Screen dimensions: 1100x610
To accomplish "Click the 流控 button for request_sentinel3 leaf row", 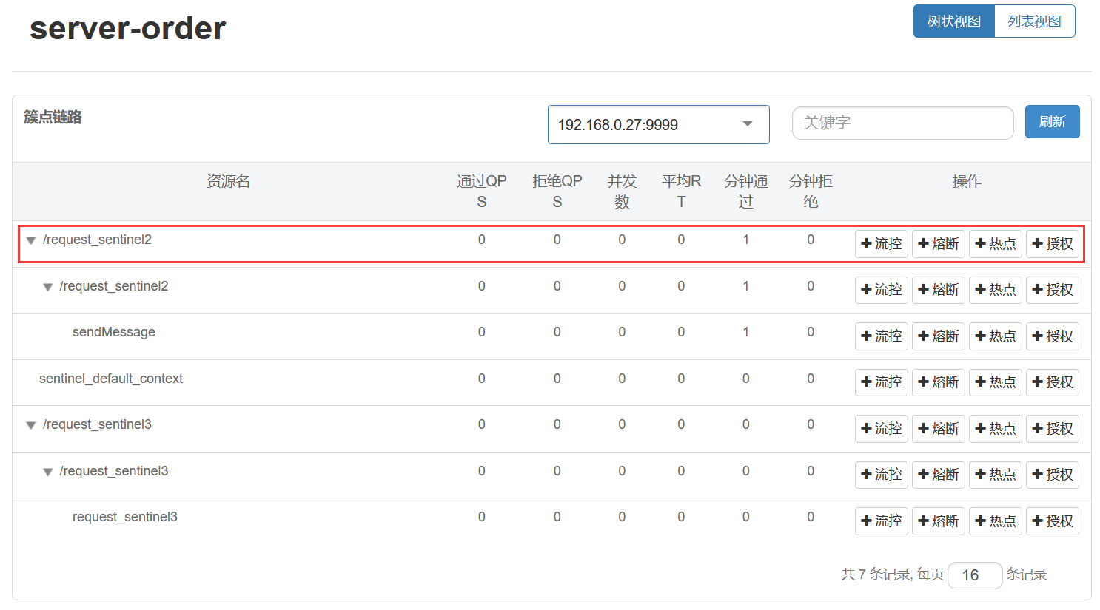I will point(881,521).
